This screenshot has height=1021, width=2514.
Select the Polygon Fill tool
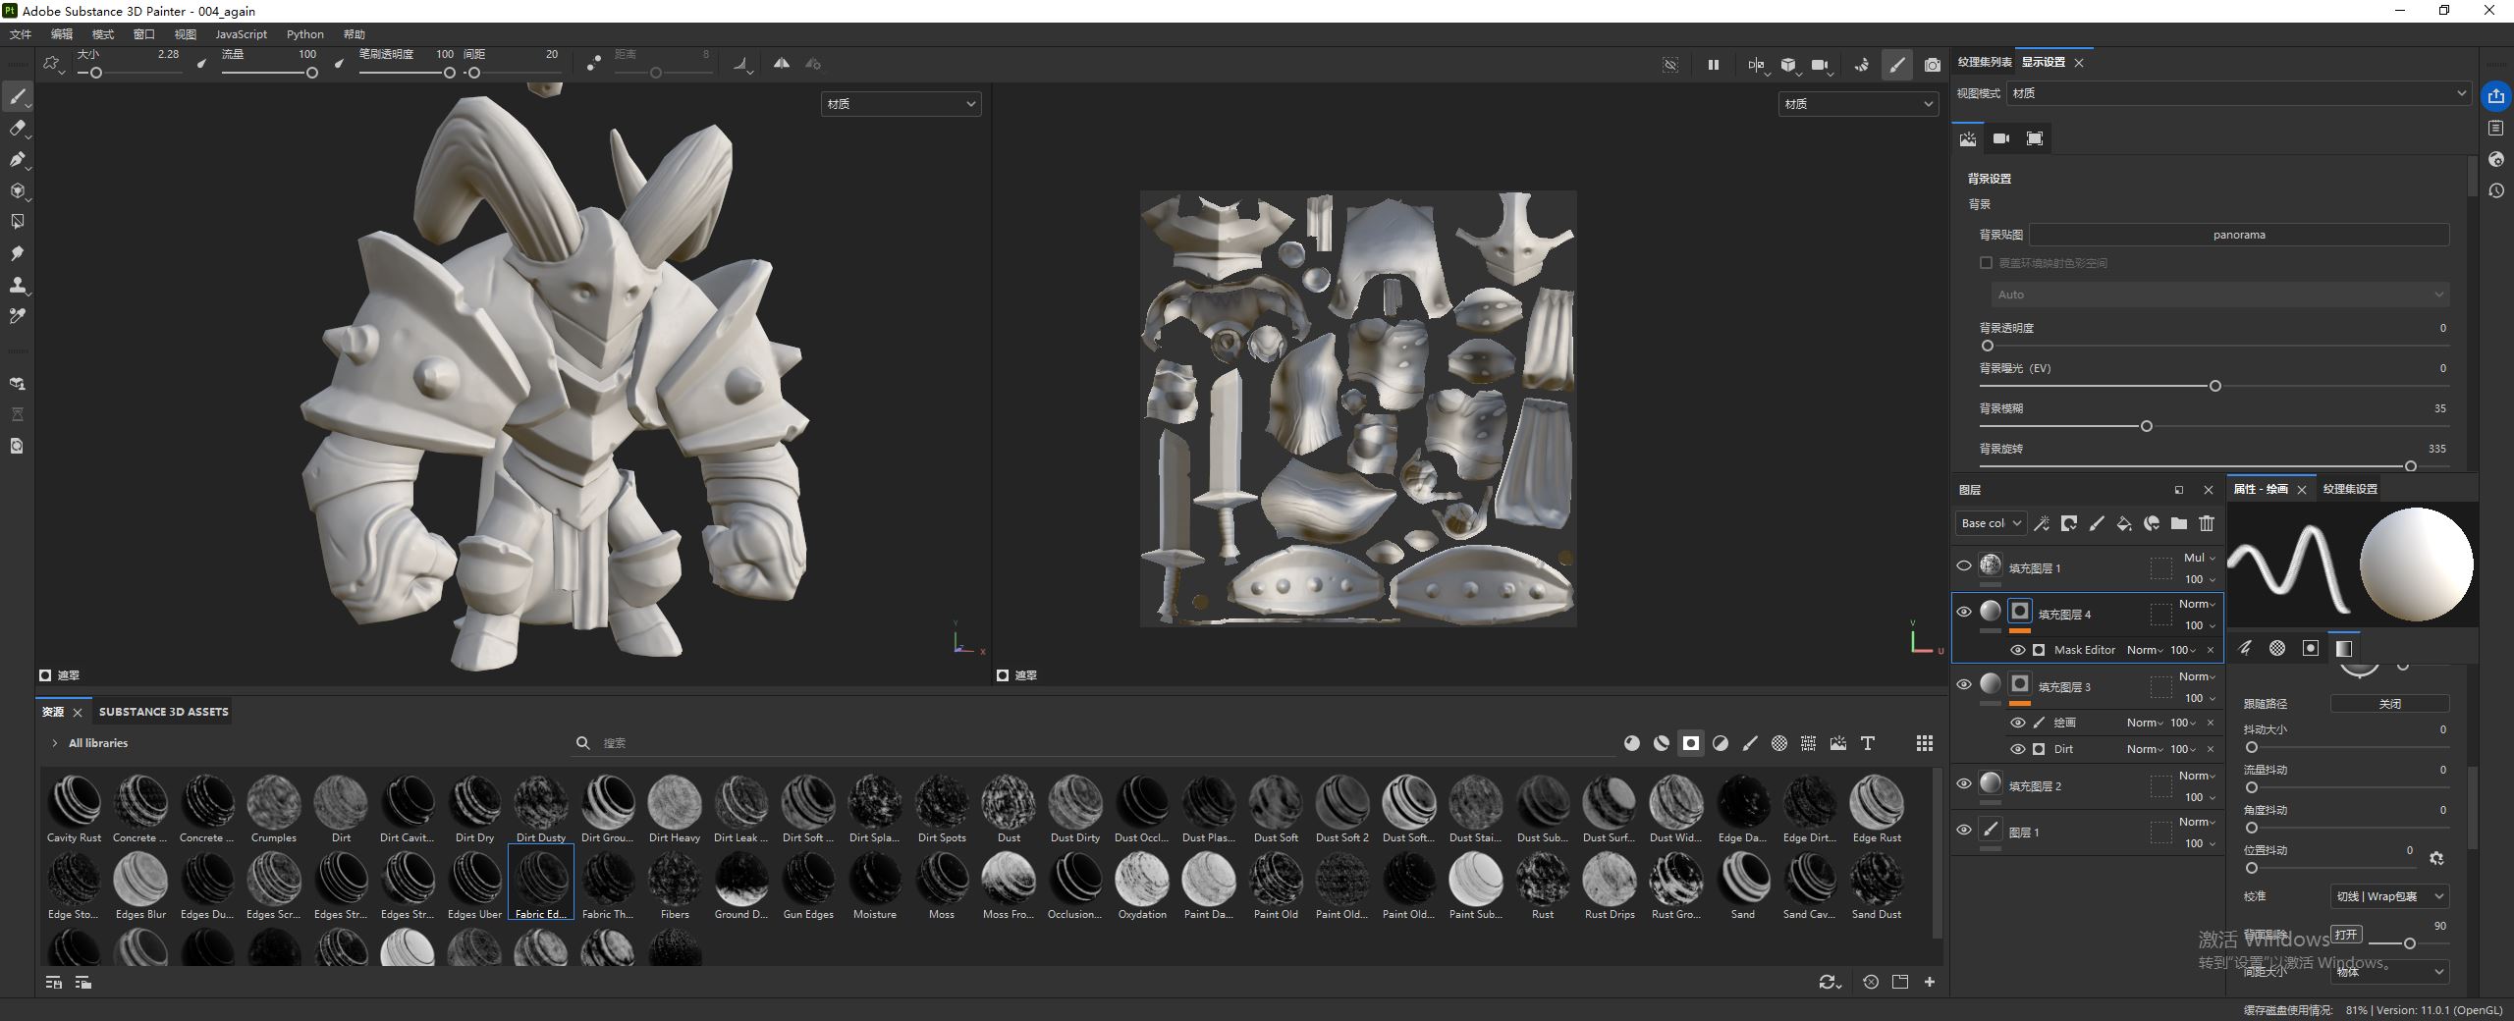coord(17,190)
